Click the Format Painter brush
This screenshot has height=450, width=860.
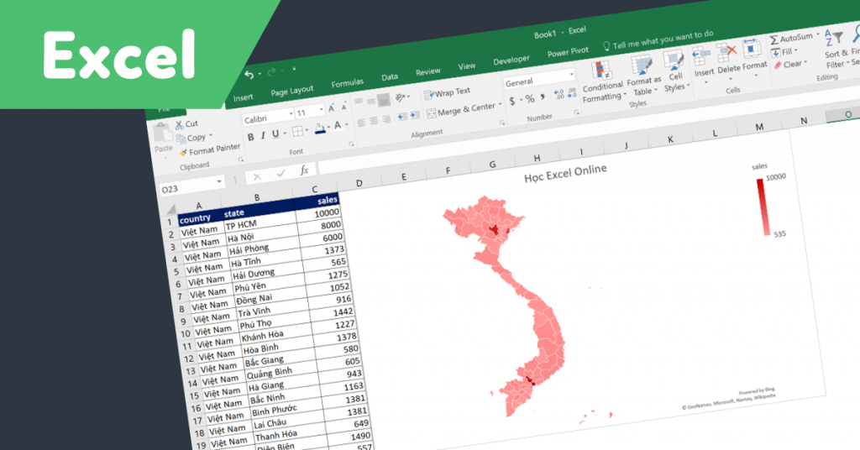[183, 152]
